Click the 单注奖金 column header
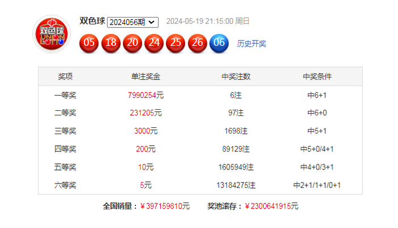The width and height of the screenshot is (398, 228). [146, 76]
